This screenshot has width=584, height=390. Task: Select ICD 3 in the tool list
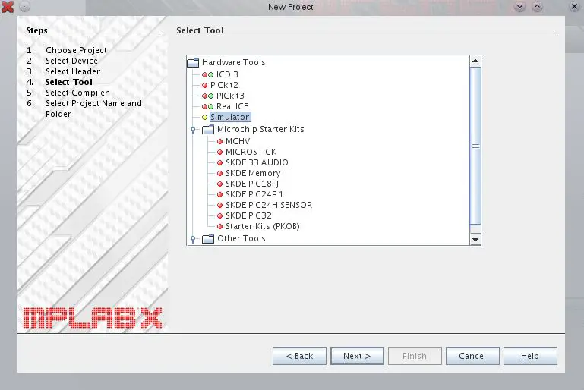(227, 74)
